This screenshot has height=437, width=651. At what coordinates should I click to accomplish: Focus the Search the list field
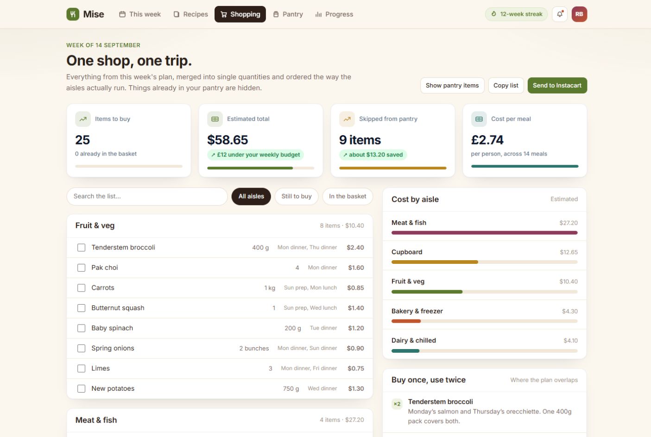coord(147,196)
